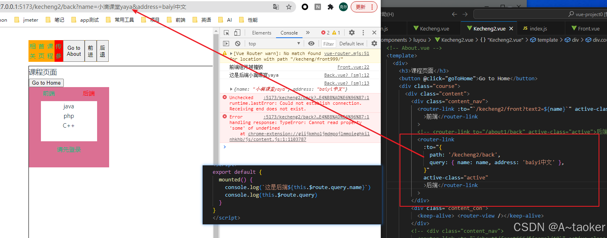607x238 pixels.
Task: Show the console sidebar
Action: click(226, 44)
